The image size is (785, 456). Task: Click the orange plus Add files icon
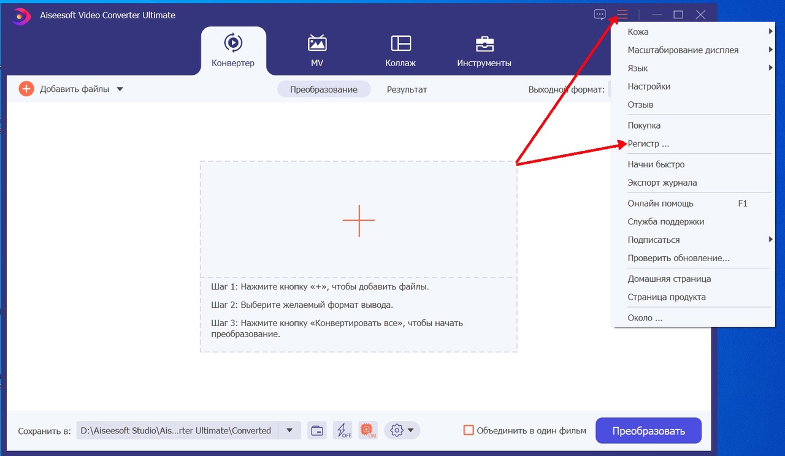(x=26, y=89)
